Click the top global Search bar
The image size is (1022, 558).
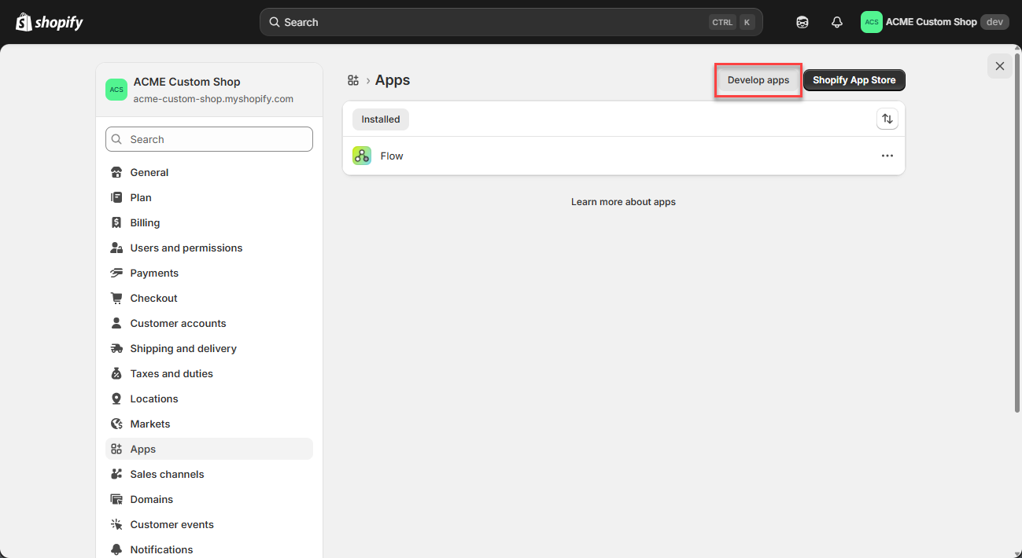511,22
